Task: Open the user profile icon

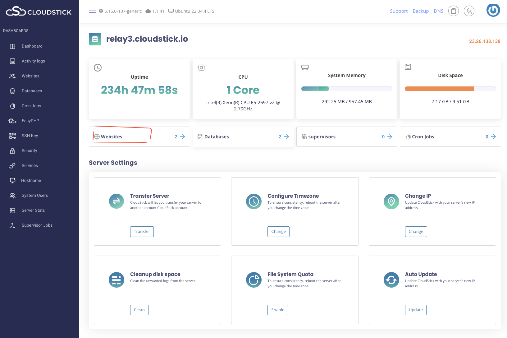Action: (x=469, y=11)
